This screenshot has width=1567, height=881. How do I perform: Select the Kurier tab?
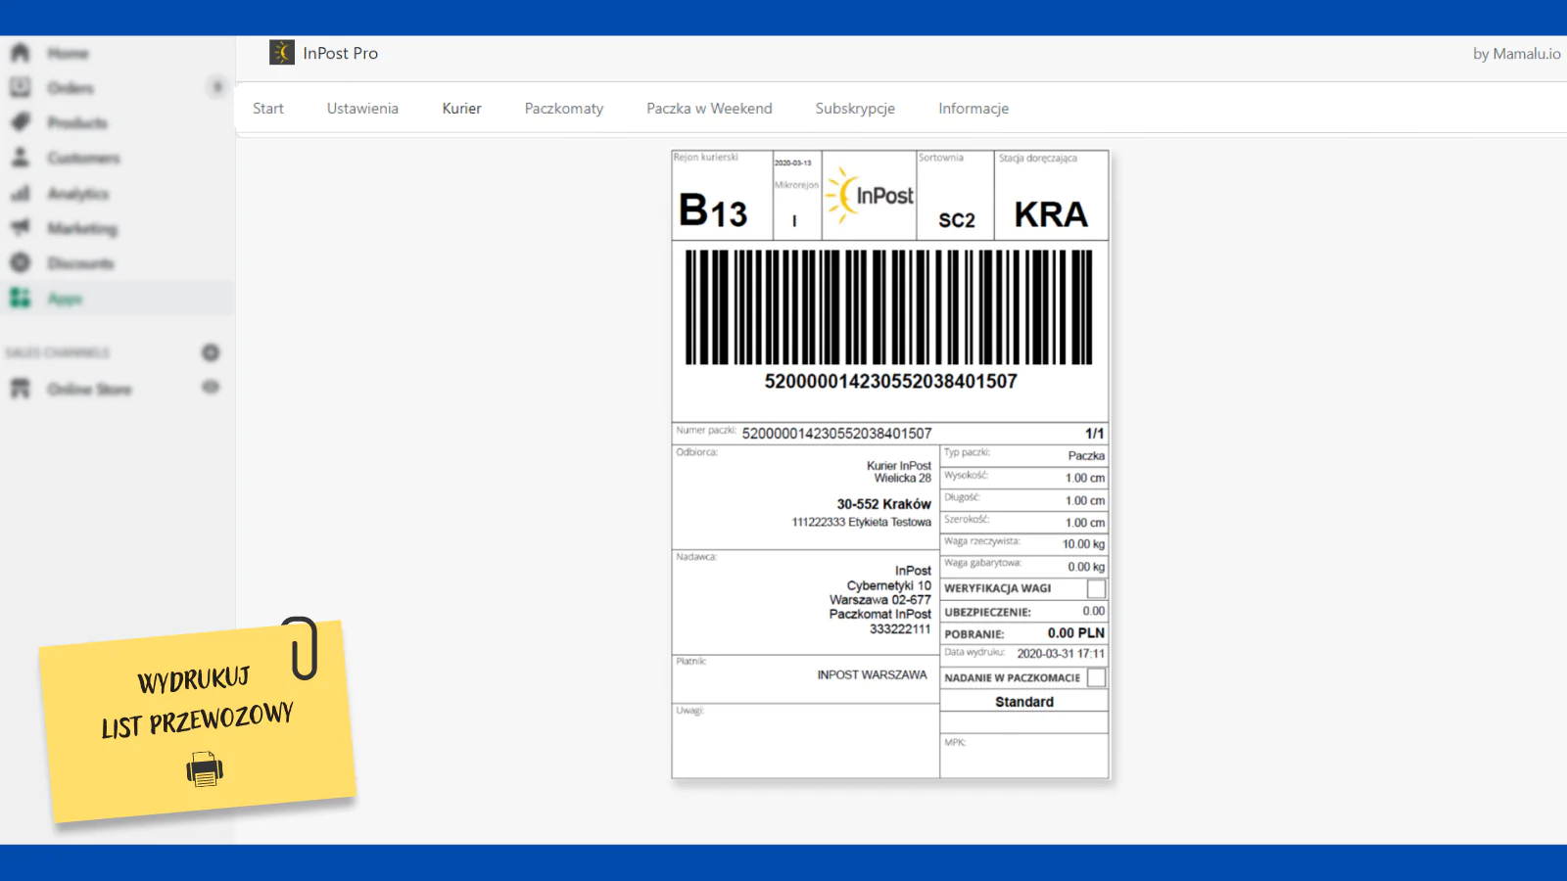click(x=461, y=109)
